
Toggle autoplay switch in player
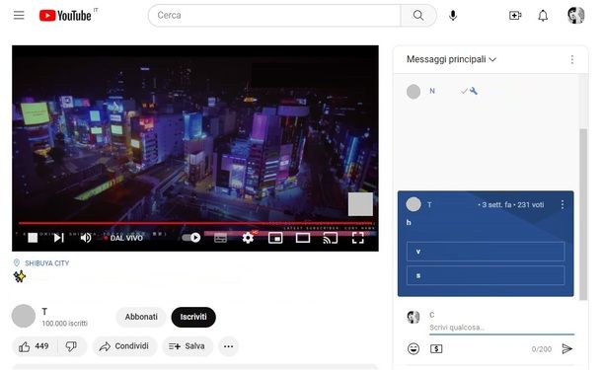pyautogui.click(x=191, y=238)
